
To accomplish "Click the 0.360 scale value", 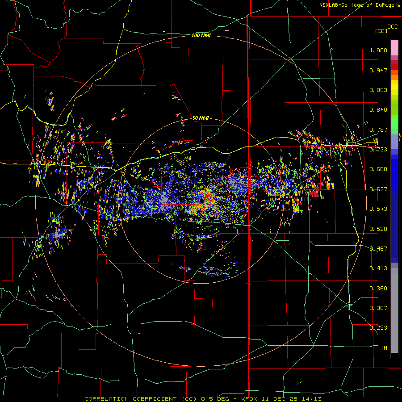I will [378, 289].
